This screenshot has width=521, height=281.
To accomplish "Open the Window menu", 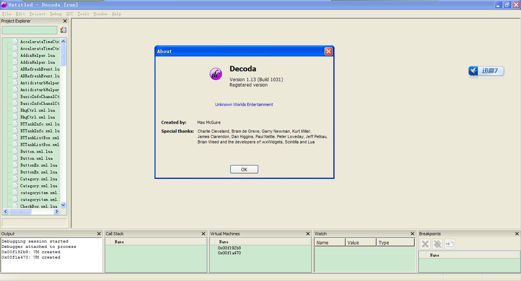I will coord(100,14).
